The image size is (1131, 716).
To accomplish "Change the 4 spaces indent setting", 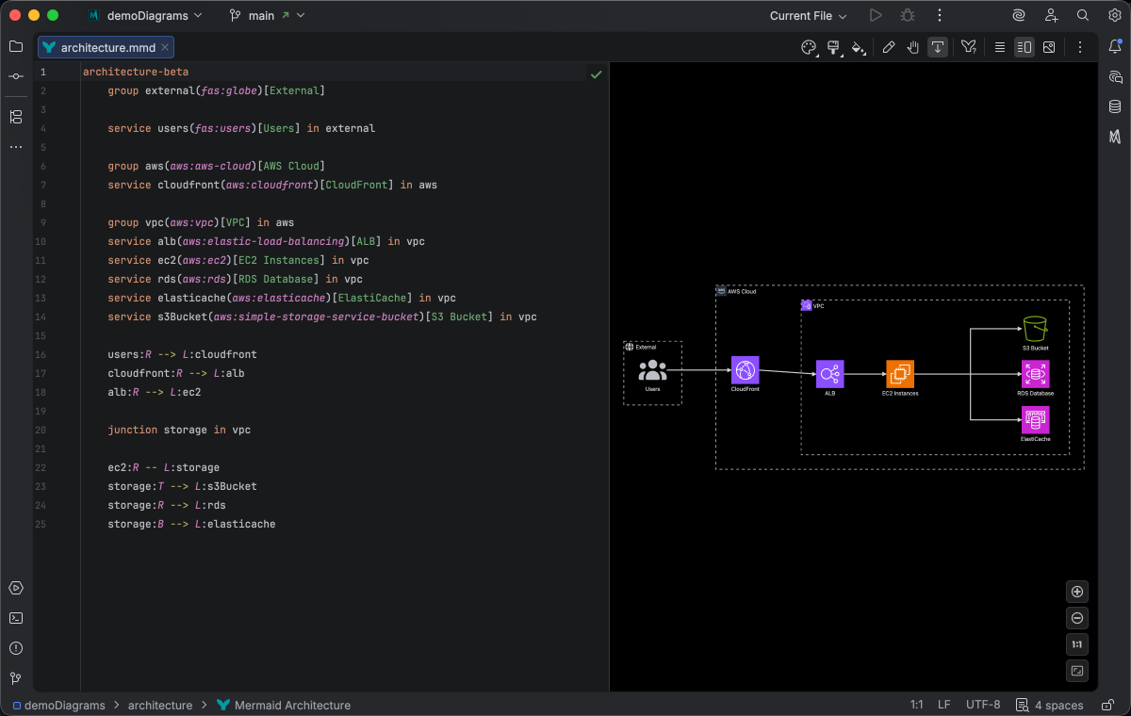I will [1049, 705].
